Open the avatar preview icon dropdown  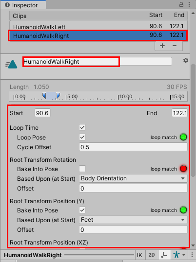179,255
